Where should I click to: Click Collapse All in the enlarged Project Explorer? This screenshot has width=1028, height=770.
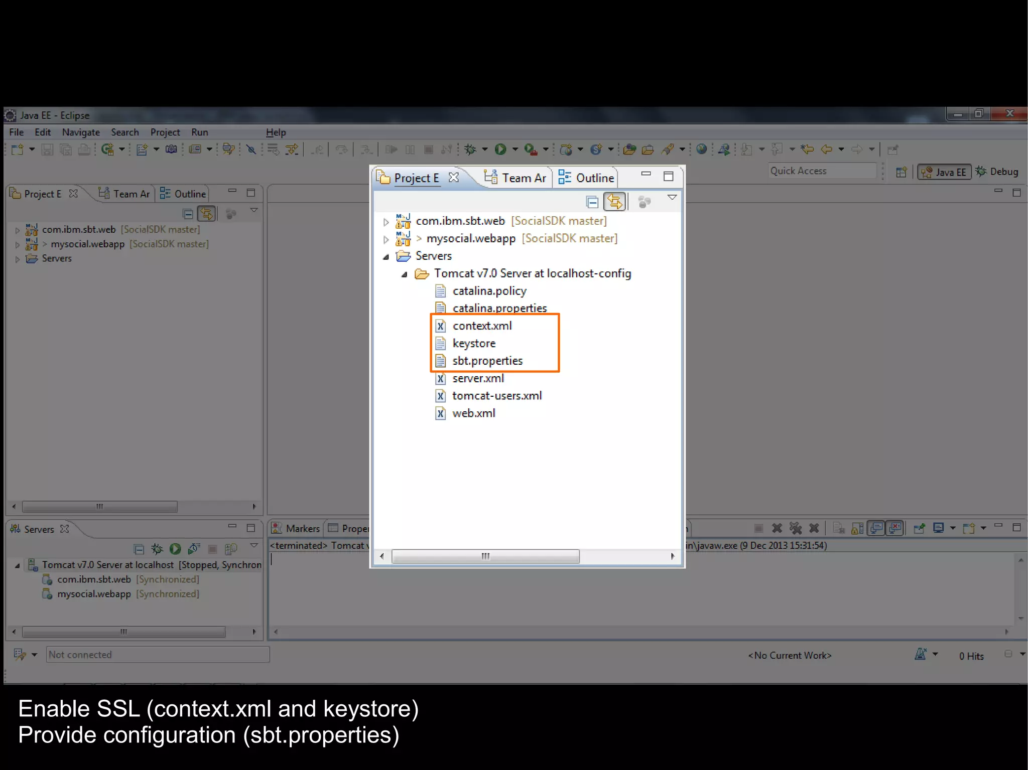(x=592, y=202)
